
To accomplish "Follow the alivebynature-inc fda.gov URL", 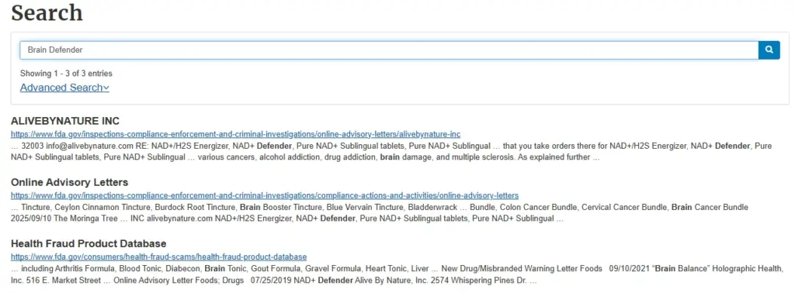I will tap(235, 134).
